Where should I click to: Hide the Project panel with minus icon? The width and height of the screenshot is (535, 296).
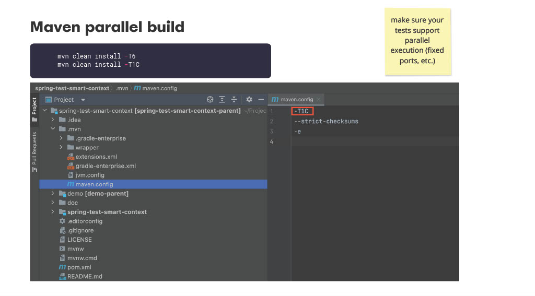point(261,99)
